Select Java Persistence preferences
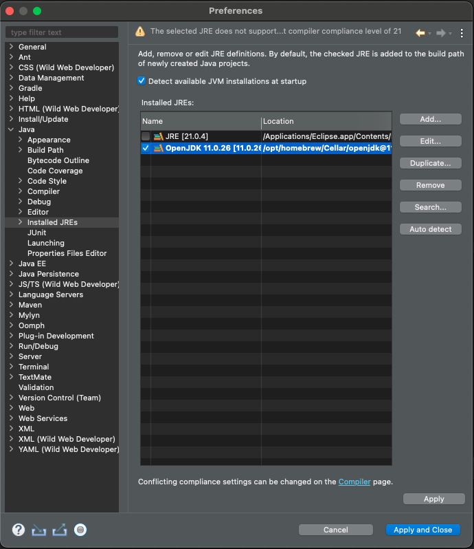Viewport: 474px width, 549px height. pos(49,274)
